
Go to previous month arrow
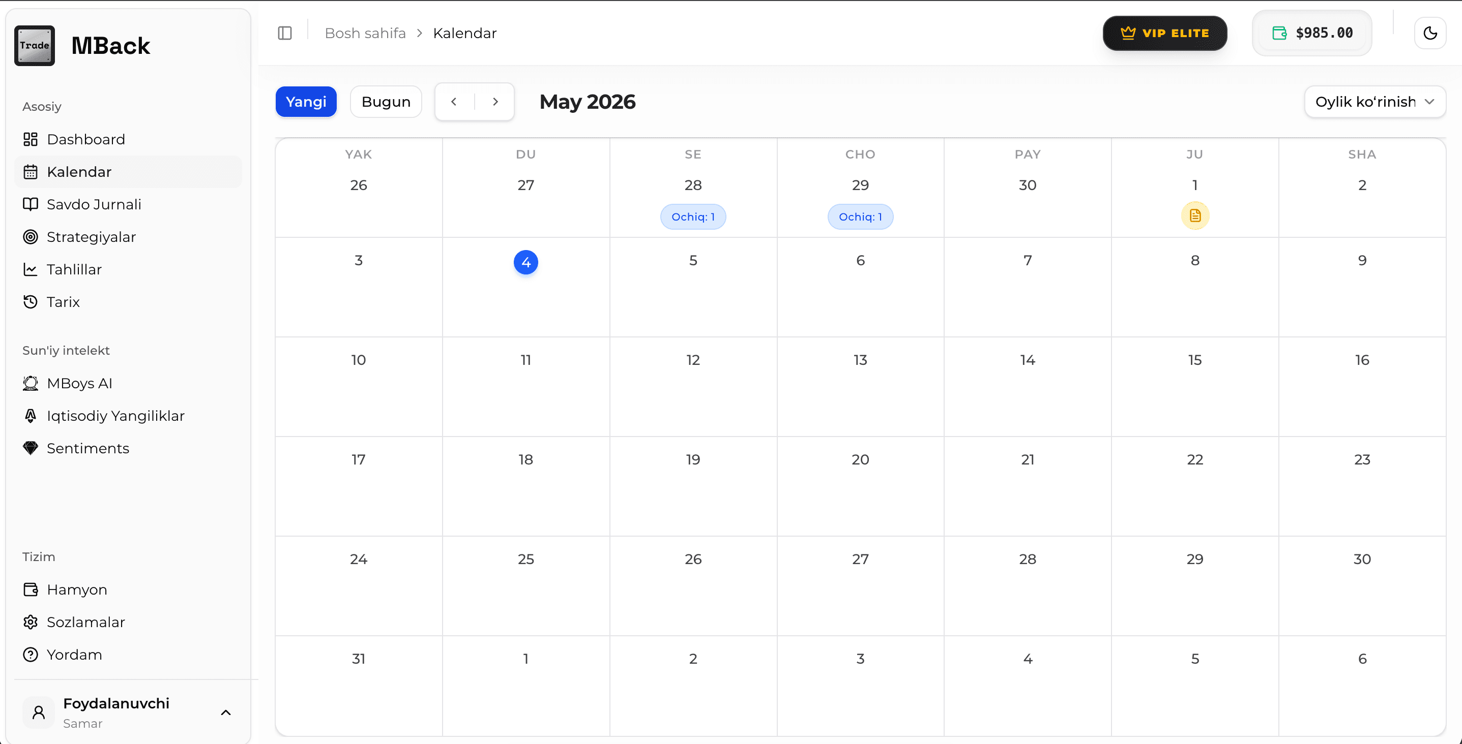click(454, 102)
